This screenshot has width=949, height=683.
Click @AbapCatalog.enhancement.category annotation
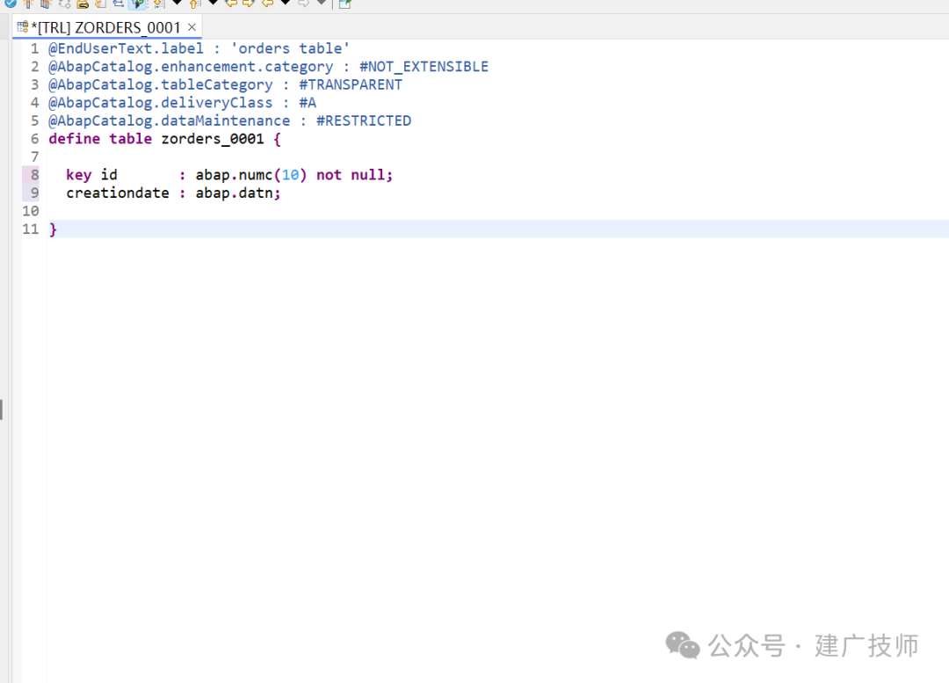[x=191, y=67]
